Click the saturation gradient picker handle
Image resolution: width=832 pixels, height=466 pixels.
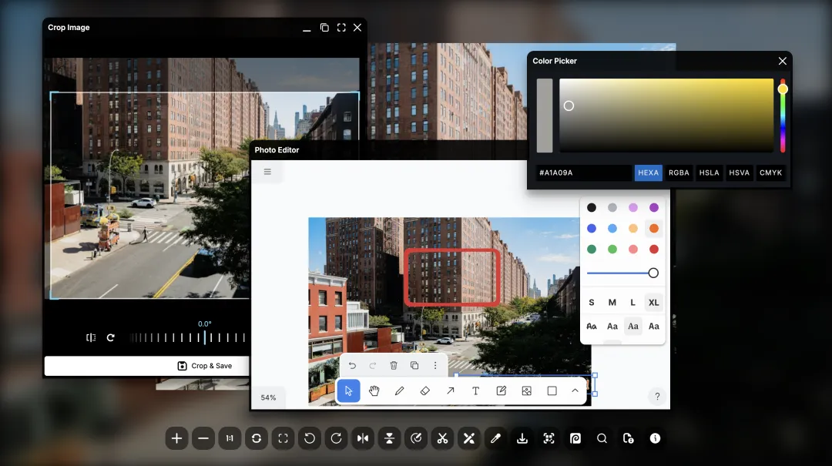tap(569, 106)
